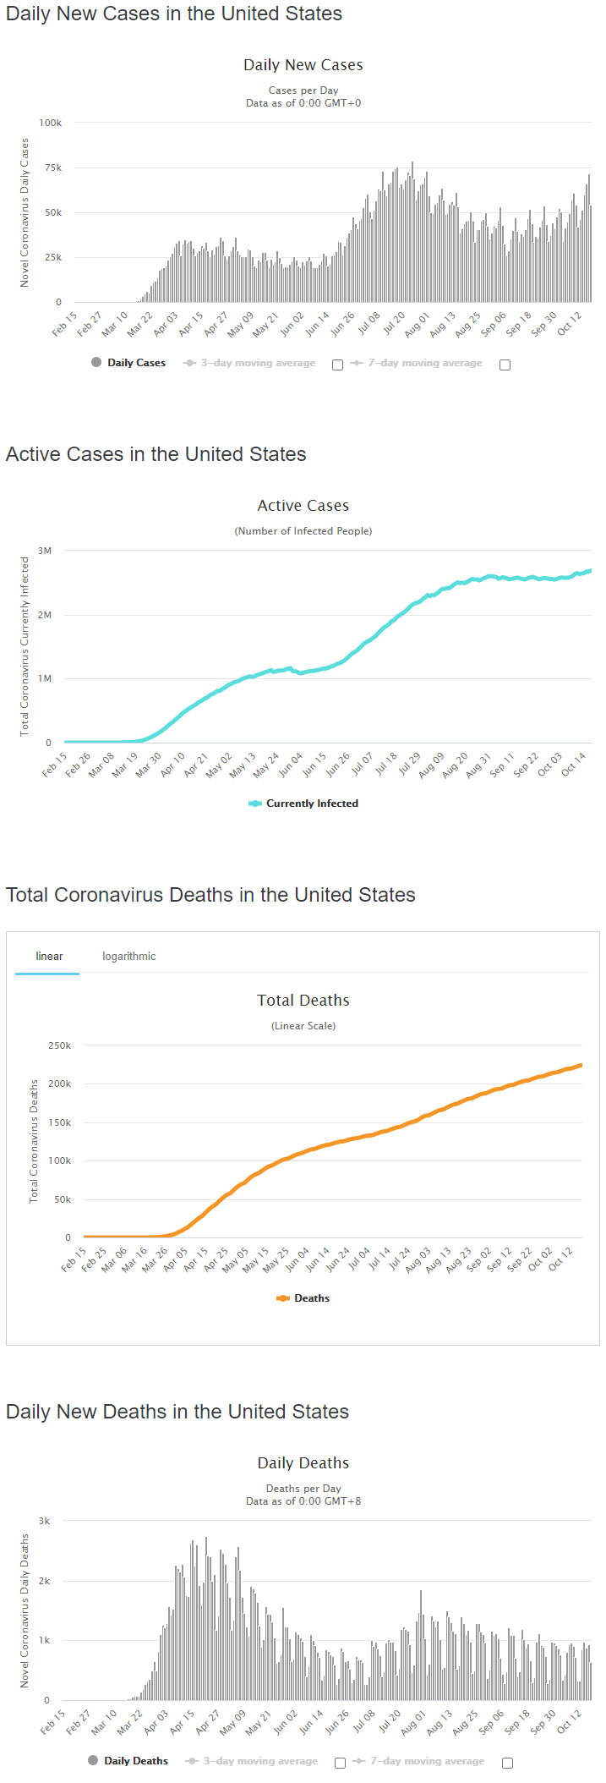Viewport: 606px width, 1783px height.
Task: Click the Active Cases chart title
Action: (303, 506)
